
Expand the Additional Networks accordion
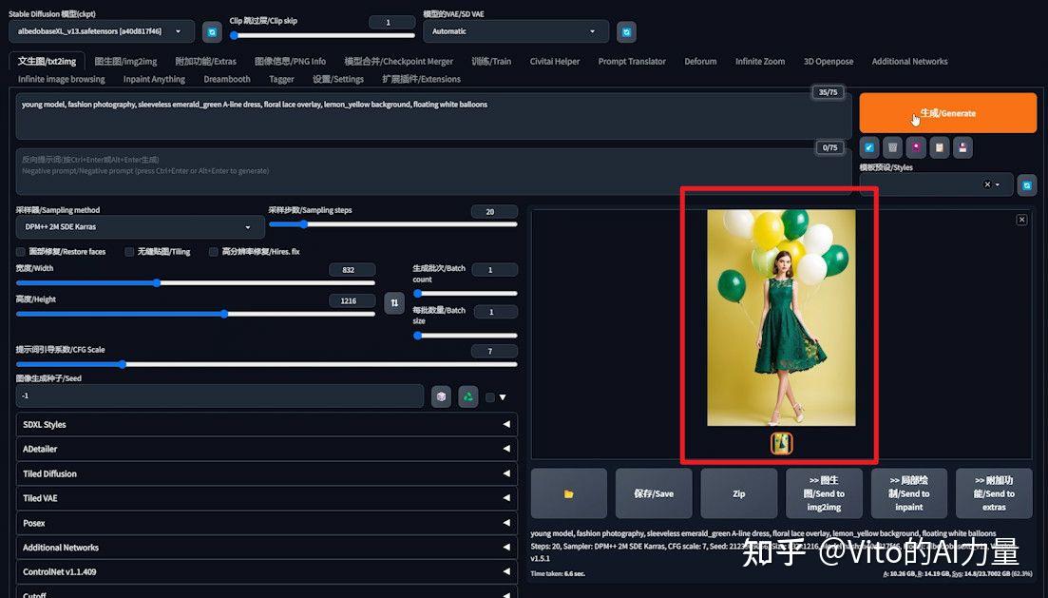(266, 548)
